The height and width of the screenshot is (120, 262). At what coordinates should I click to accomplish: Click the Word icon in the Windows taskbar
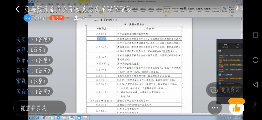click(x=72, y=118)
